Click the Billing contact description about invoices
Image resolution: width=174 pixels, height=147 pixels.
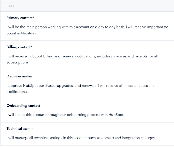click(x=82, y=59)
